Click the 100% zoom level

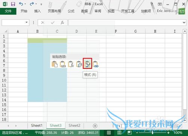pos(178,133)
